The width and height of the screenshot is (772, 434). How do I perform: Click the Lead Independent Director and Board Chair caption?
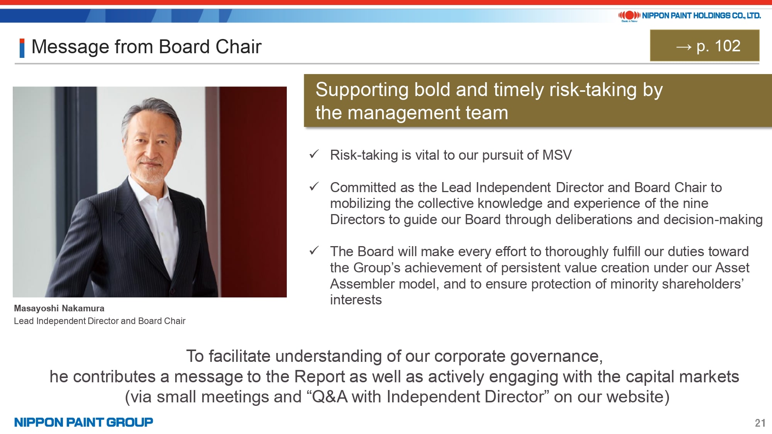[x=100, y=321]
